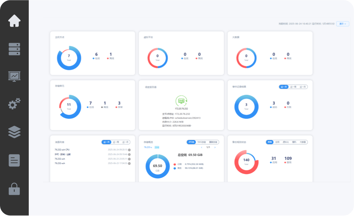354x216 pixels.
Task: Select 近一月 in the message list card
Action: pos(126,142)
